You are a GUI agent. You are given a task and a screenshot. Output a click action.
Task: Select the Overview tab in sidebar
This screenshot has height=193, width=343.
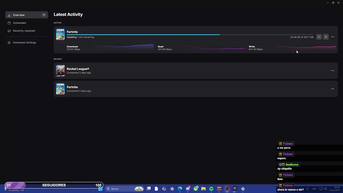point(27,15)
